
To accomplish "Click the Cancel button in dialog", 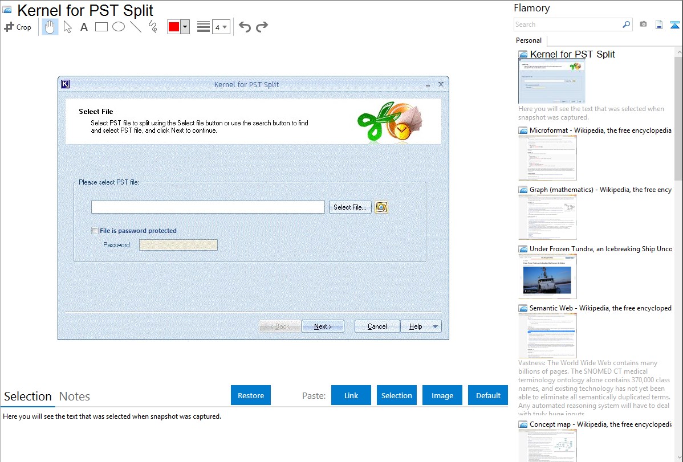I will pos(377,326).
